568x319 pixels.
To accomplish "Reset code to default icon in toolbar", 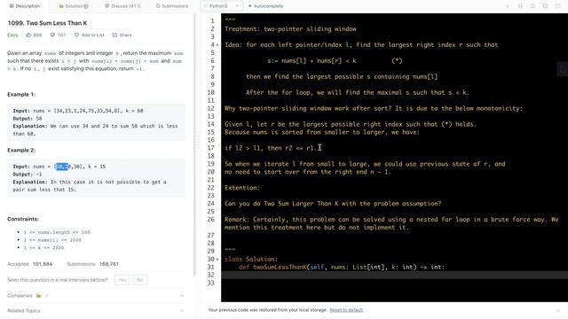I will 532,6.
